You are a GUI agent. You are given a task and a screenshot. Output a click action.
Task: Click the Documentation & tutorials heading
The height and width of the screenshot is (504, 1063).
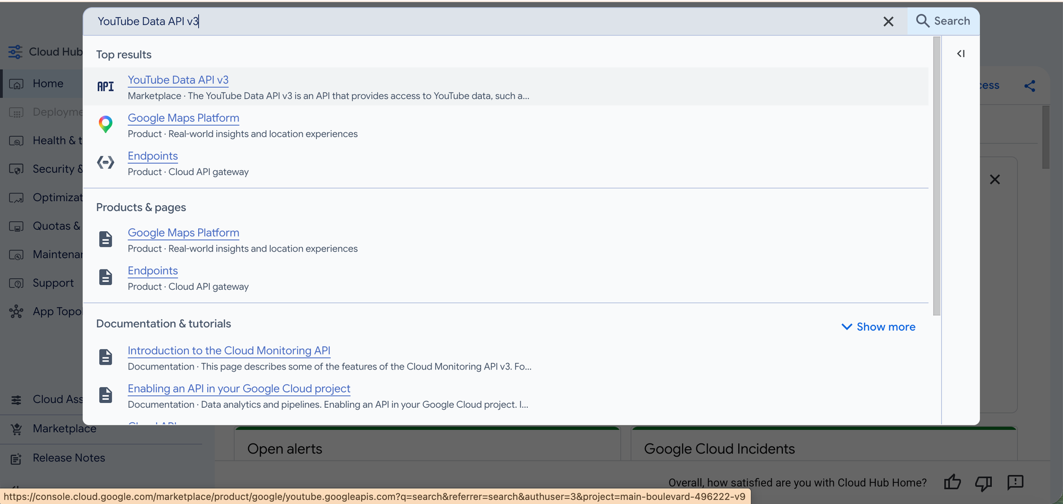point(164,324)
